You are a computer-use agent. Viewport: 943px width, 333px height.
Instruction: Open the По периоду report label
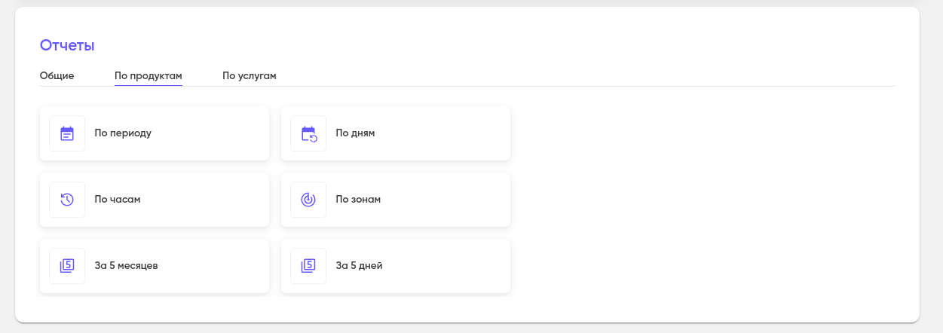pos(123,133)
